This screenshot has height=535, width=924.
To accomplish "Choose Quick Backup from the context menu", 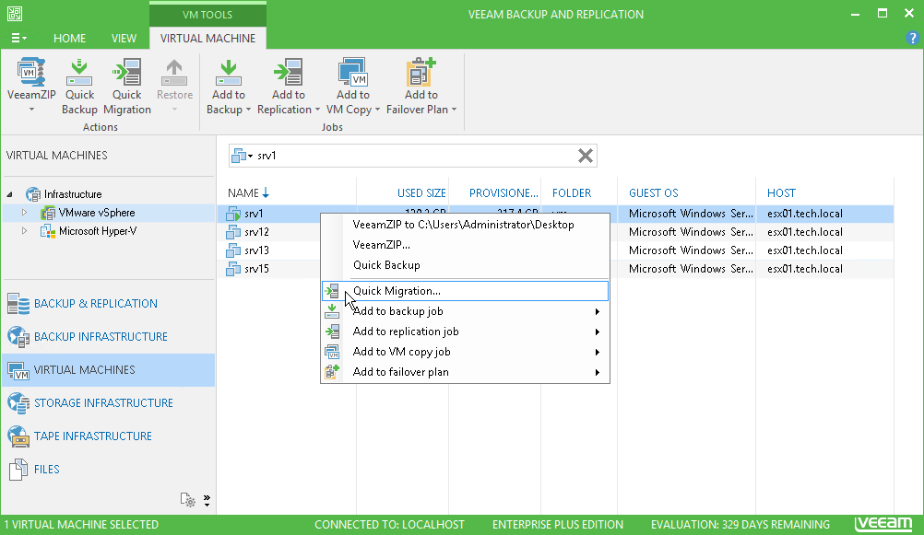I will pos(465,265).
